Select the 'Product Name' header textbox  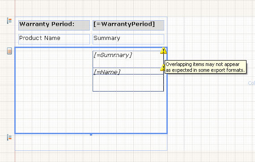(x=54, y=39)
